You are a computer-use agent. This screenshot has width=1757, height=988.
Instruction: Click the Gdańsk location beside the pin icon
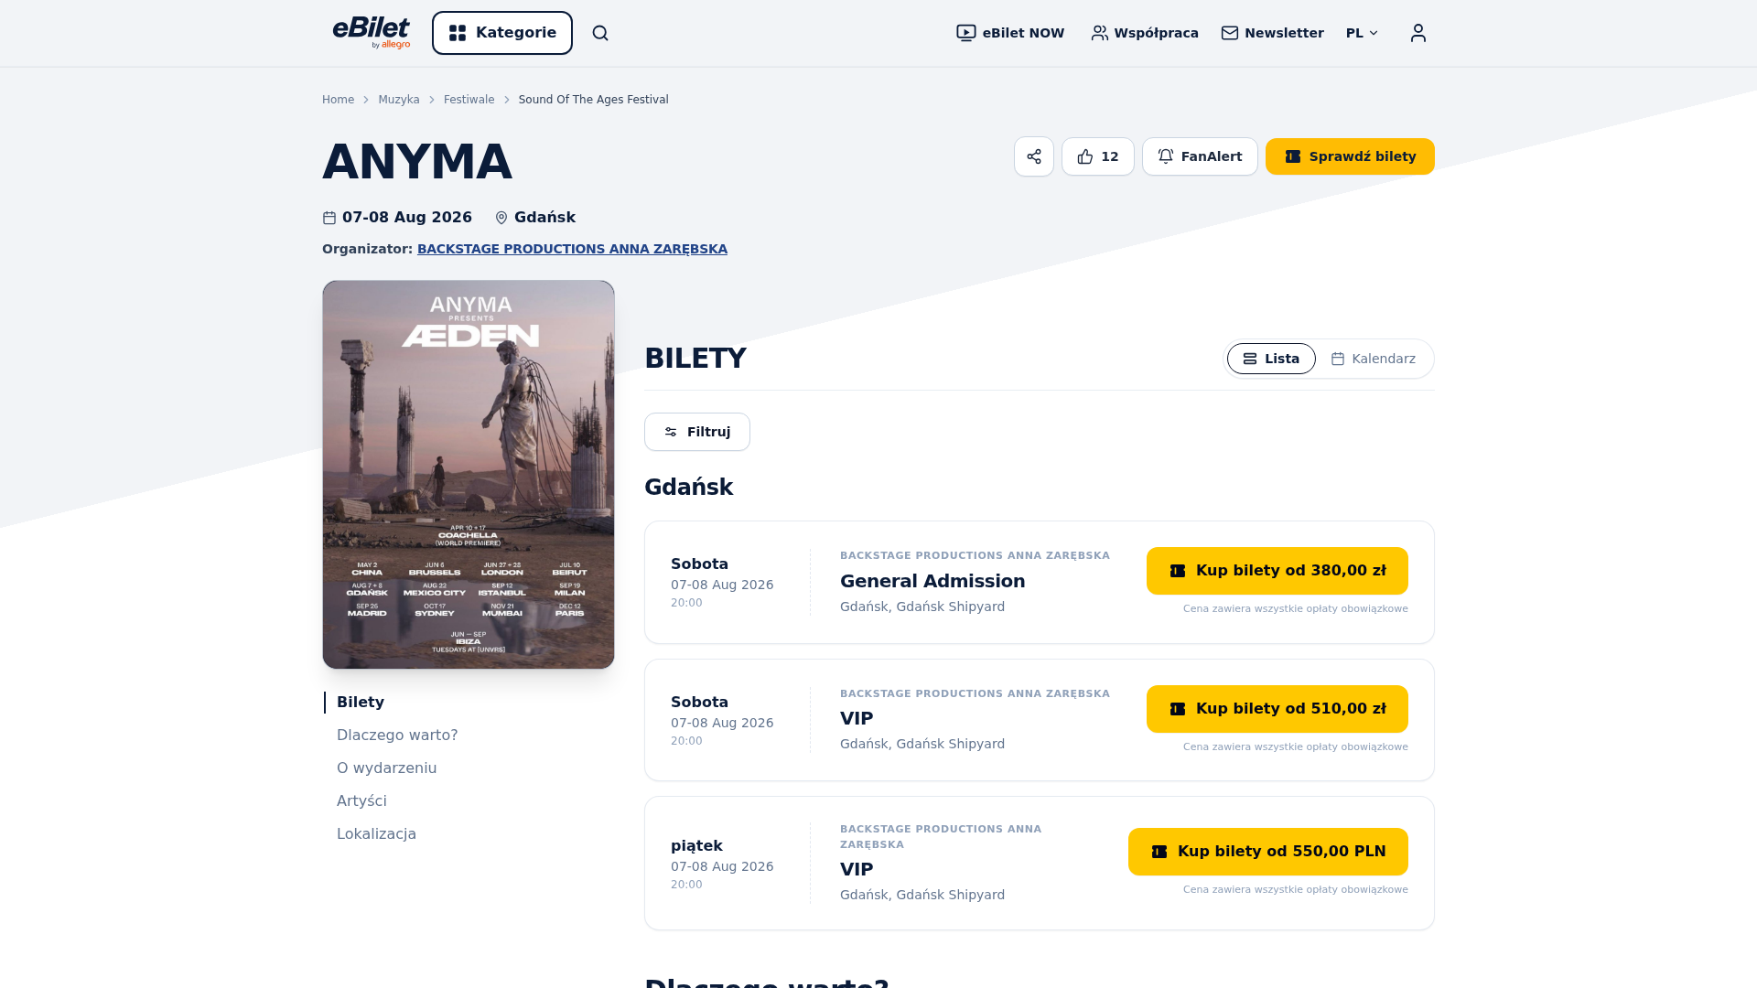click(544, 218)
